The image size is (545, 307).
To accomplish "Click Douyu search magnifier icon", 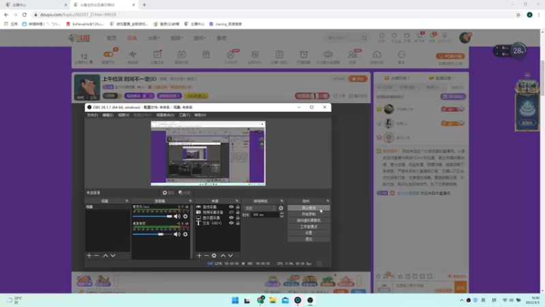I will click(x=364, y=38).
